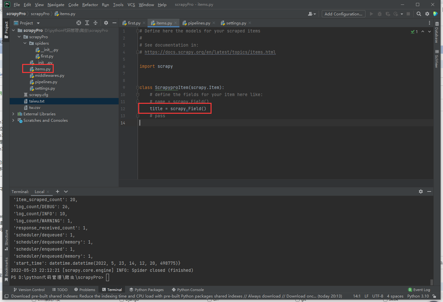Open Project view type dropdown
This screenshot has height=302, width=443.
38,23
